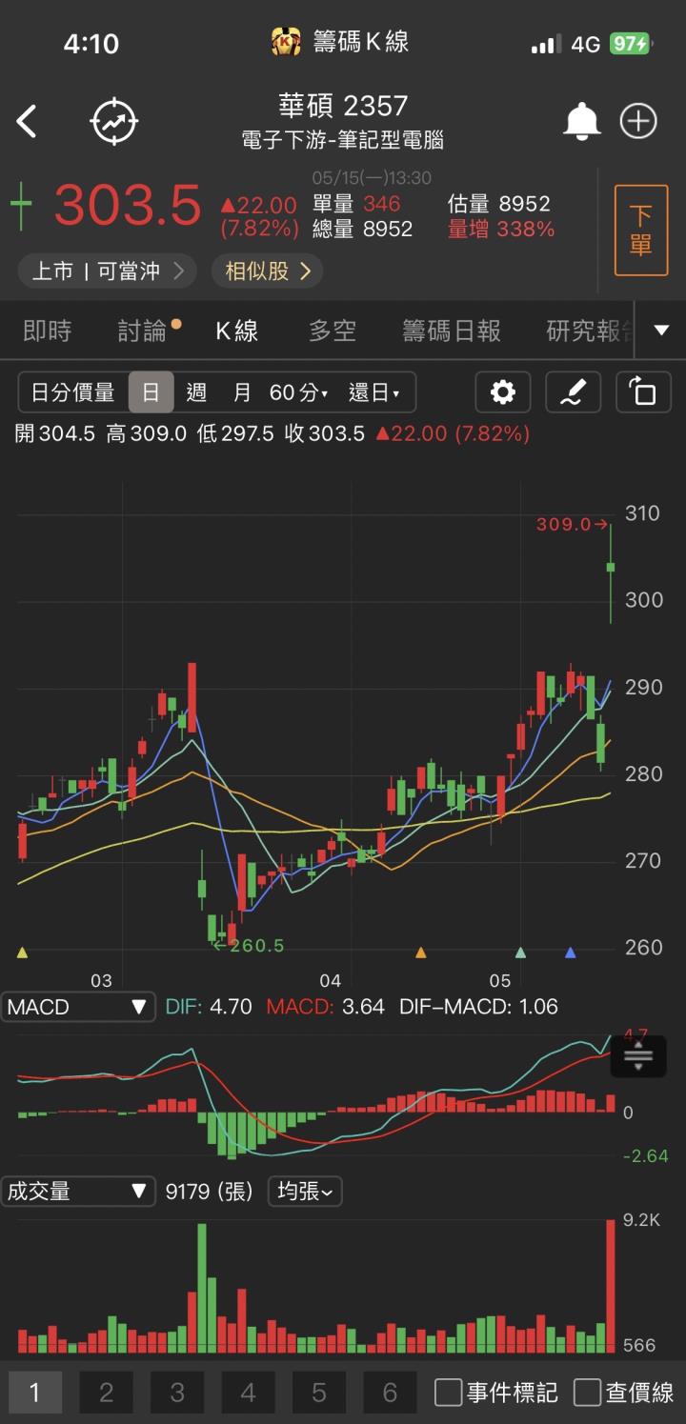Viewport: 686px width, 1424px height.
Task: Select layout preset 4
Action: (x=248, y=1393)
